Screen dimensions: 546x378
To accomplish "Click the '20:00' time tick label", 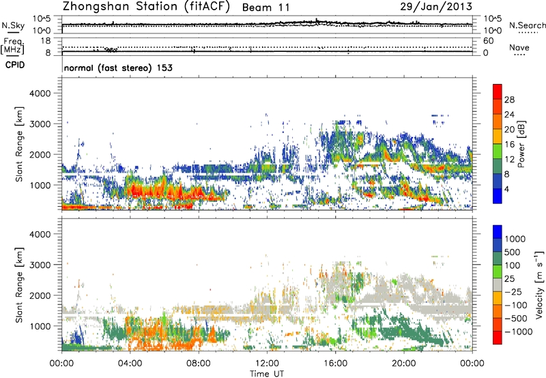I will [403, 364].
